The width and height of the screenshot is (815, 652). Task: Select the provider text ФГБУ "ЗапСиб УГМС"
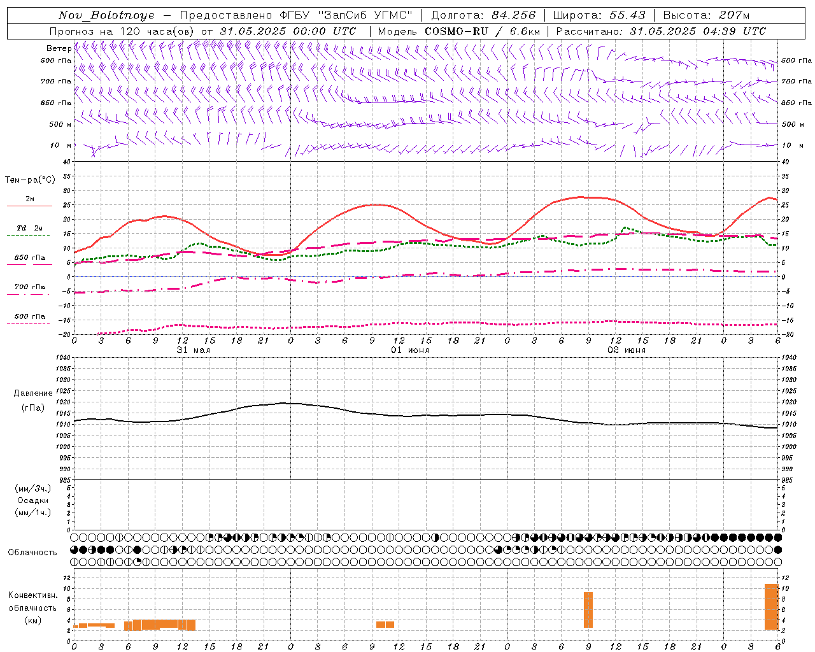coord(346,15)
